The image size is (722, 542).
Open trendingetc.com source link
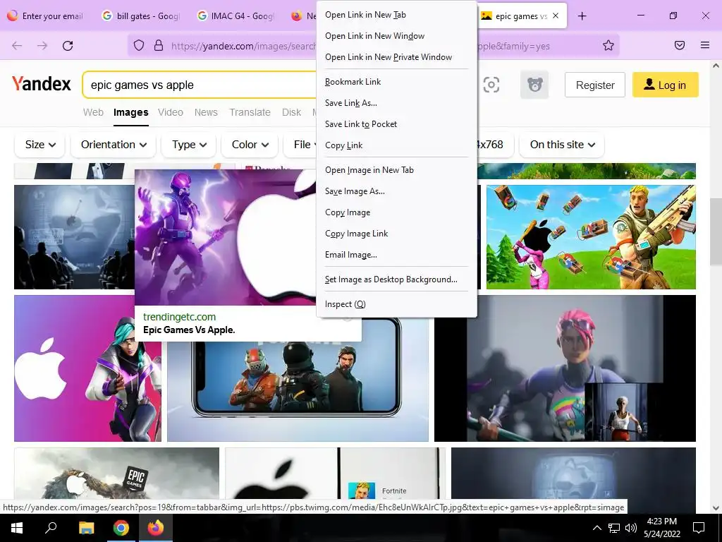click(x=180, y=317)
